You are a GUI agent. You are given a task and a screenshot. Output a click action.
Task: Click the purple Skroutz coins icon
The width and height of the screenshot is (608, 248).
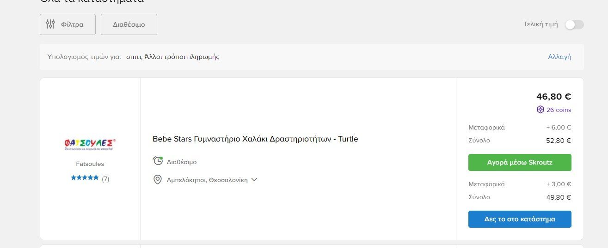tap(540, 110)
